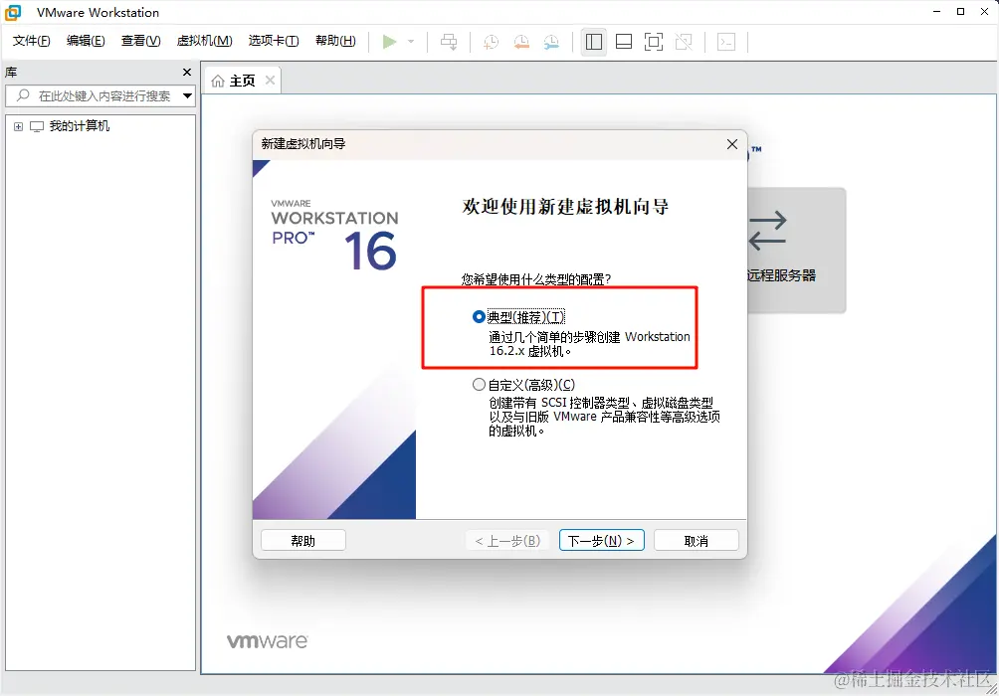Click the green power on play icon
The height and width of the screenshot is (696, 999).
[389, 42]
